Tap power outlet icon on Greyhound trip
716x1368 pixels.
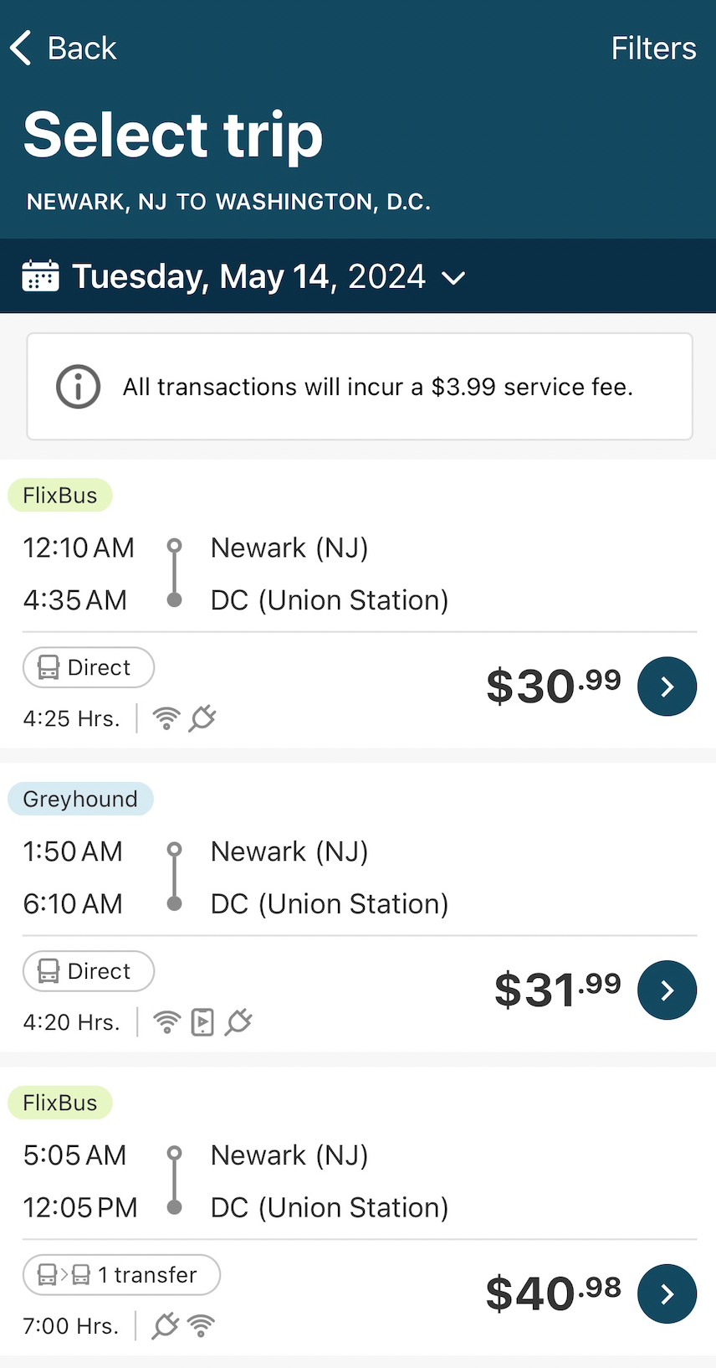(x=238, y=1022)
